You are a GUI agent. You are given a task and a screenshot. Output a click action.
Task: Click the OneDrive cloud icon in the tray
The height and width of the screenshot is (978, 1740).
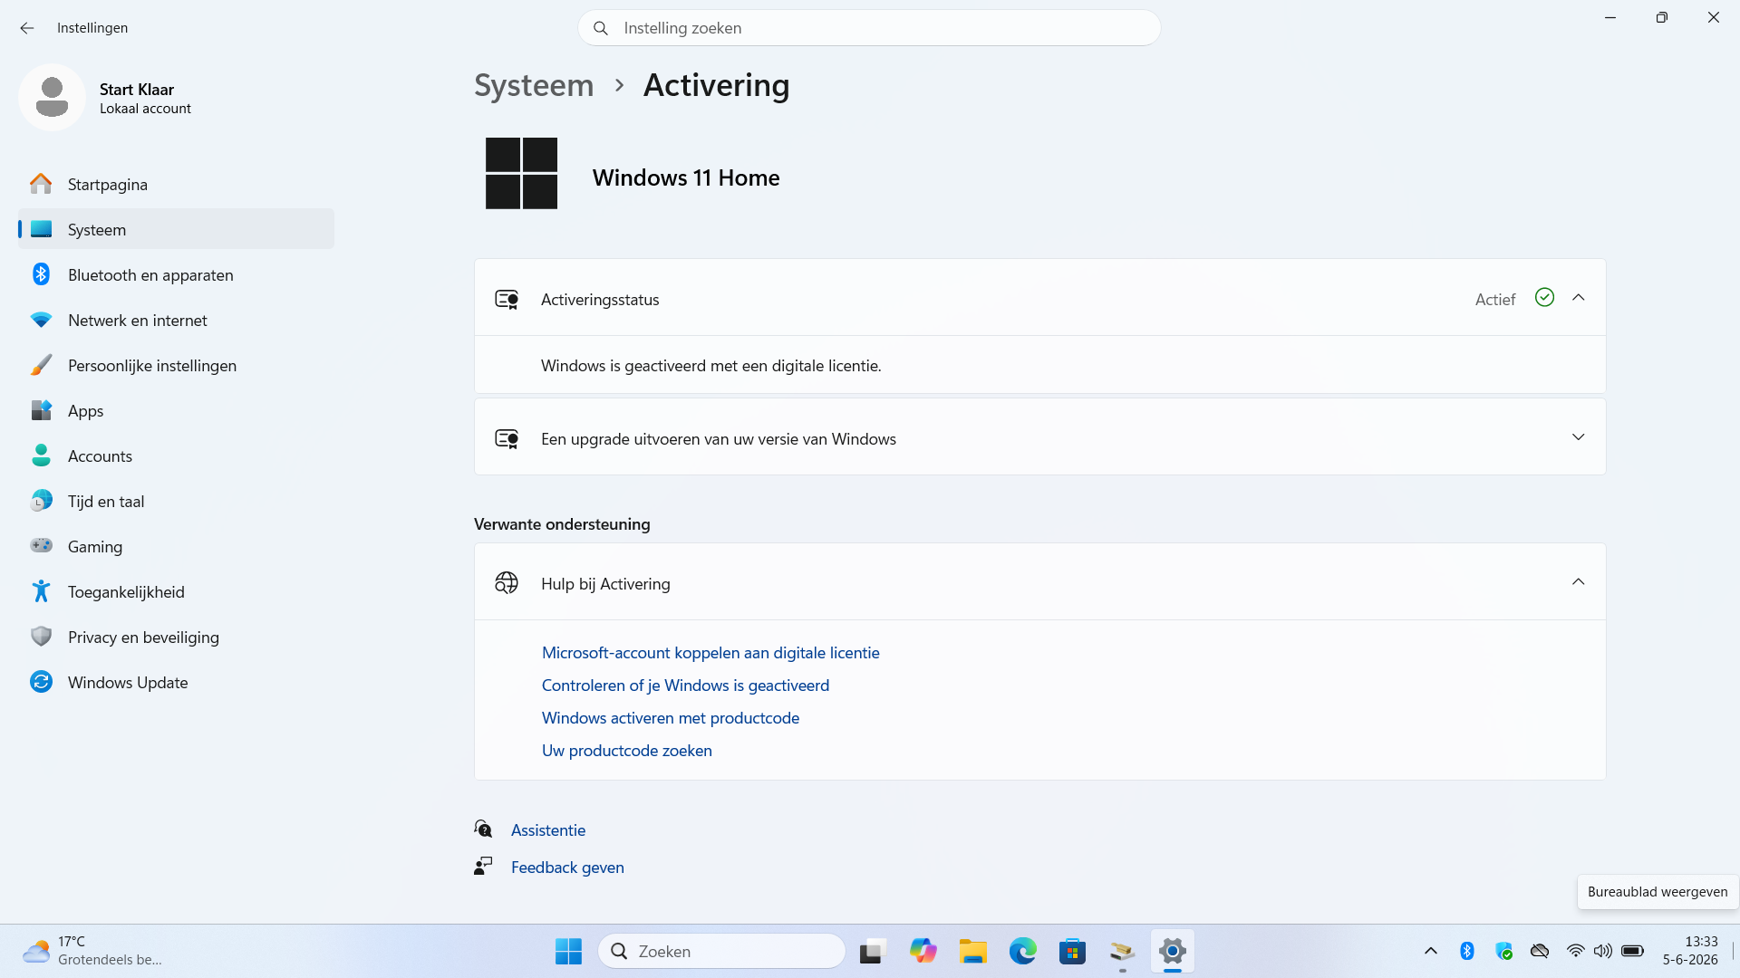(1540, 951)
